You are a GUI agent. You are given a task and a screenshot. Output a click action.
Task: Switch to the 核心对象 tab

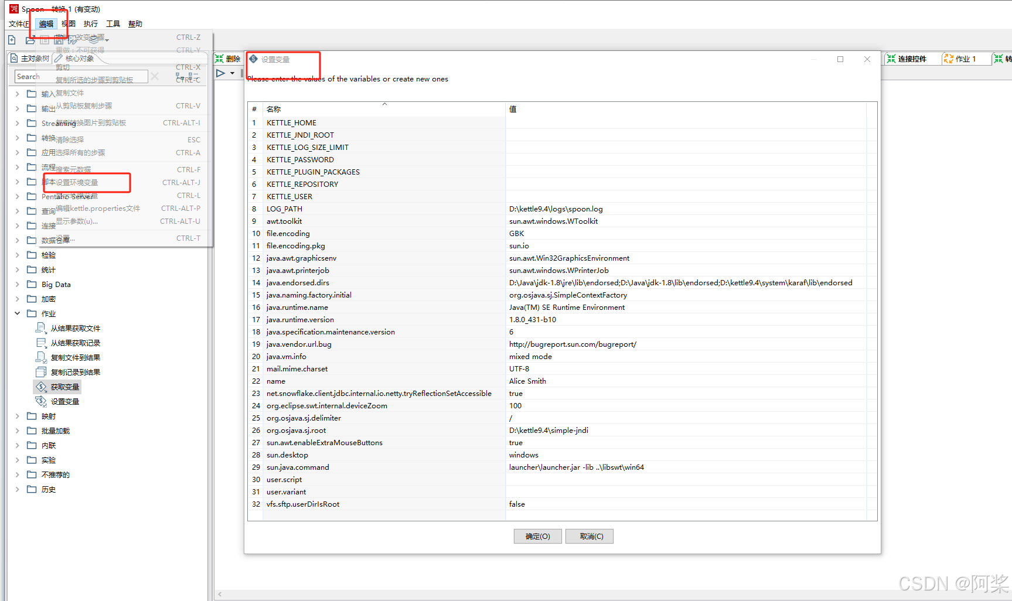[74, 59]
